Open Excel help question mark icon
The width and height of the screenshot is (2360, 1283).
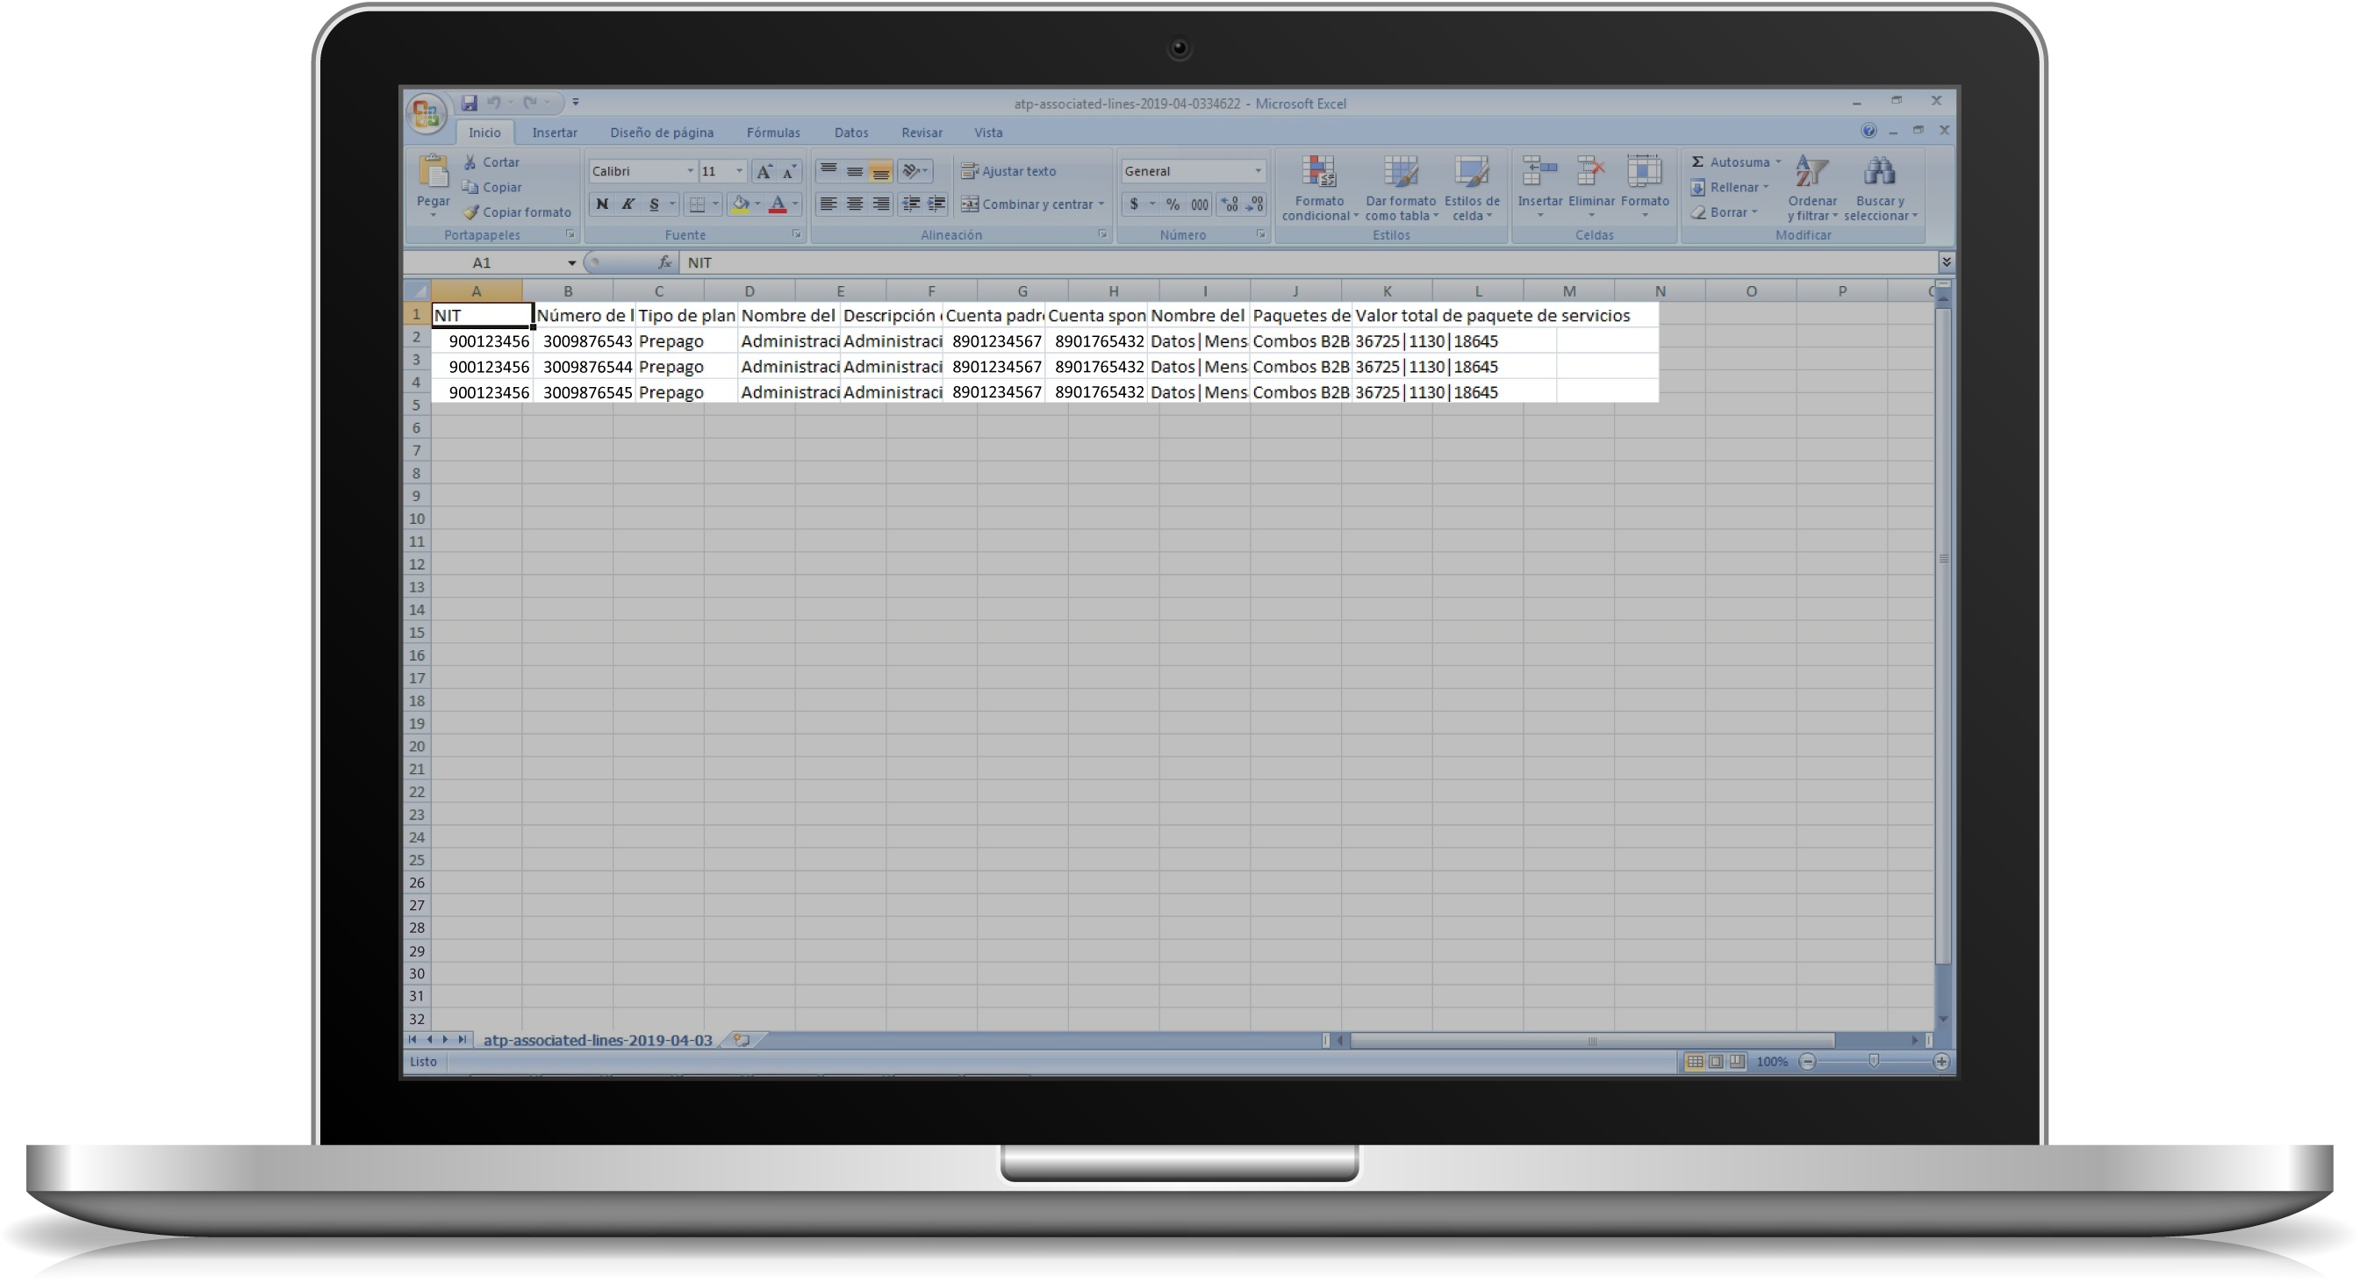(1869, 131)
